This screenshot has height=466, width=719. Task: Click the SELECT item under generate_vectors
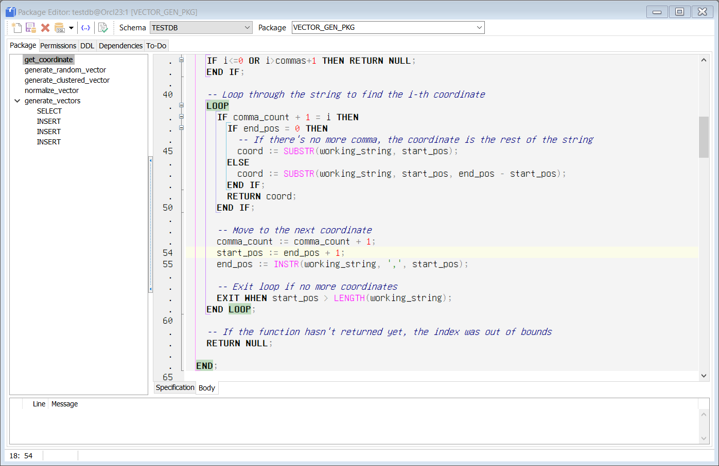[x=49, y=111]
